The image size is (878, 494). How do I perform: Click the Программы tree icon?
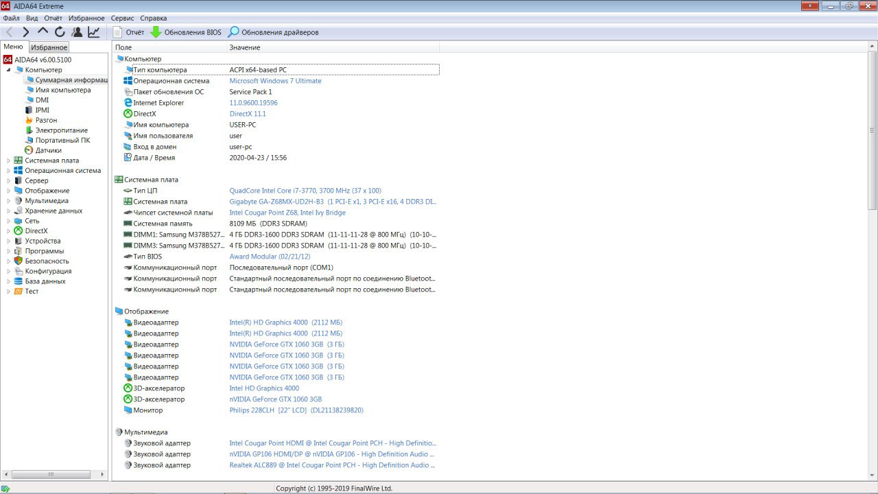[x=19, y=251]
